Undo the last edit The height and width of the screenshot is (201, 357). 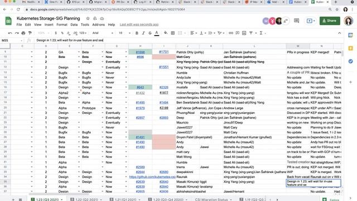click(10, 33)
